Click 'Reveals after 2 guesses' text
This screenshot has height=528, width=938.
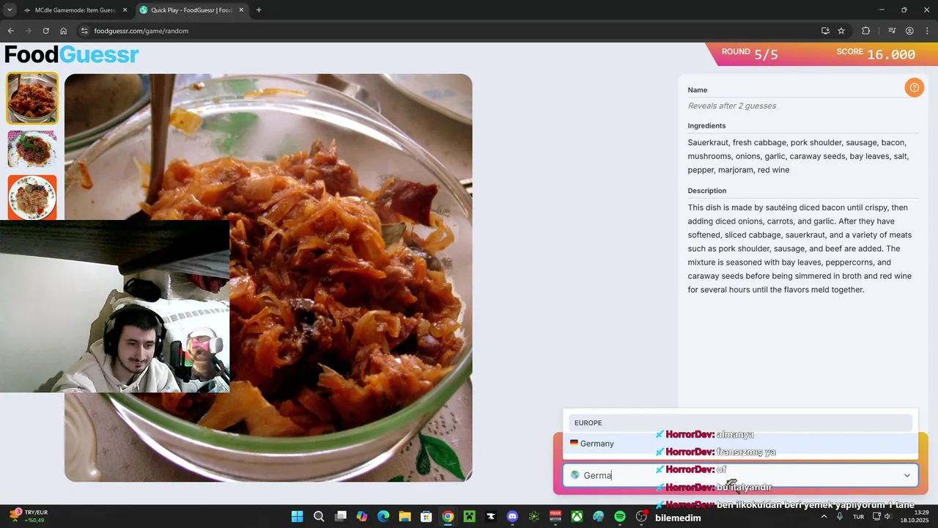click(731, 106)
